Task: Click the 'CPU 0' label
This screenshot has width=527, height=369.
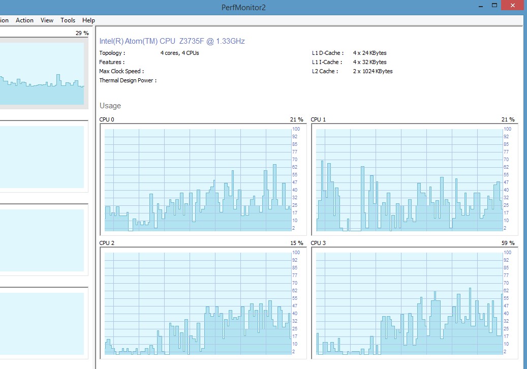Action: [107, 119]
